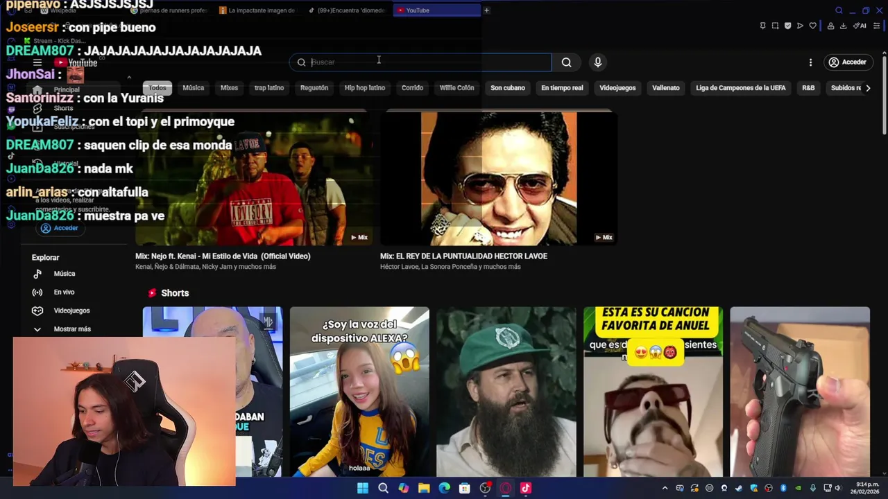Image resolution: width=888 pixels, height=499 pixels.
Task: Open the browser profile account icon
Action: point(830,26)
